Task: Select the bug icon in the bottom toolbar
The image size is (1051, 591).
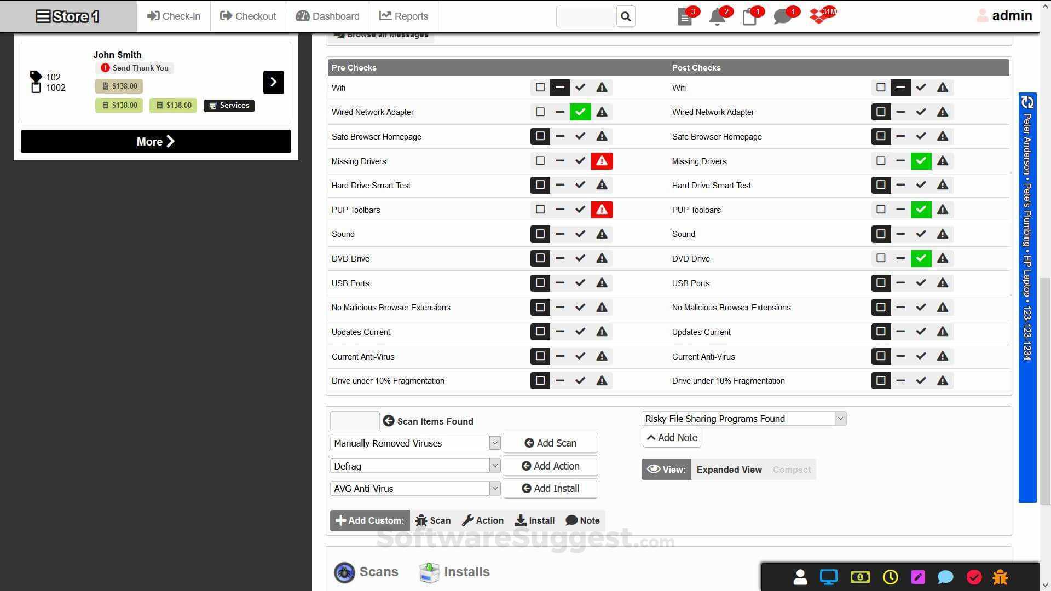Action: pos(1001,577)
